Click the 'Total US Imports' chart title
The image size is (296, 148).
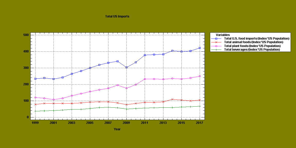pos(117,16)
